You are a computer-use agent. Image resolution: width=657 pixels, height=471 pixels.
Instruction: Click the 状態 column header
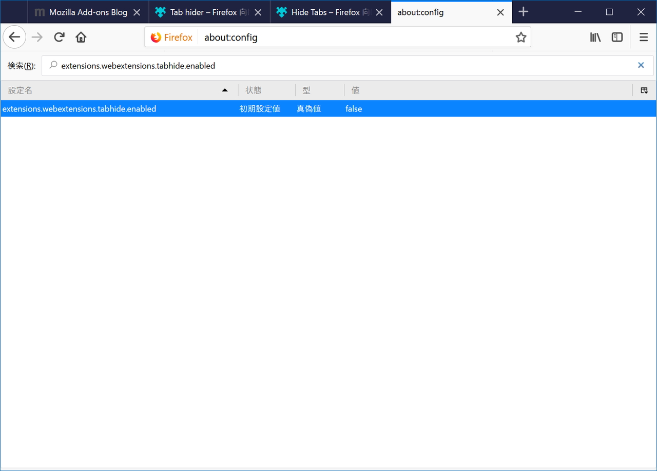pos(253,89)
